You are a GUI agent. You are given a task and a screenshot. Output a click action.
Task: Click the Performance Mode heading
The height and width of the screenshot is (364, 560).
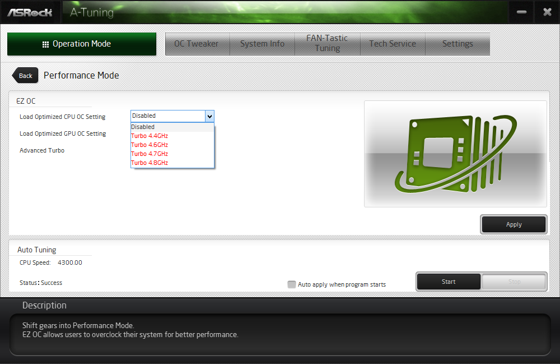pyautogui.click(x=81, y=76)
